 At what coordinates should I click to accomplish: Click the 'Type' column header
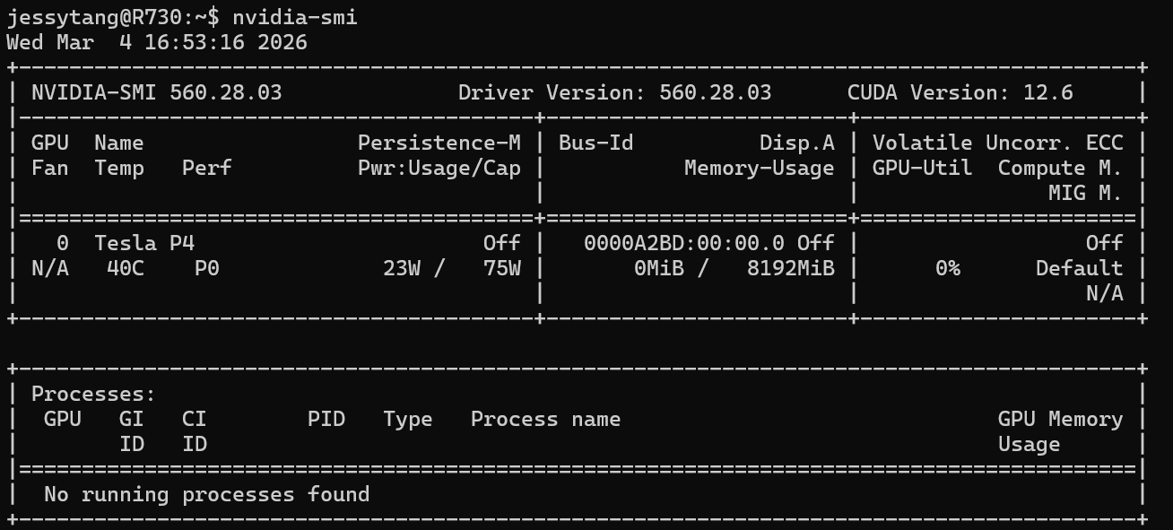408,419
